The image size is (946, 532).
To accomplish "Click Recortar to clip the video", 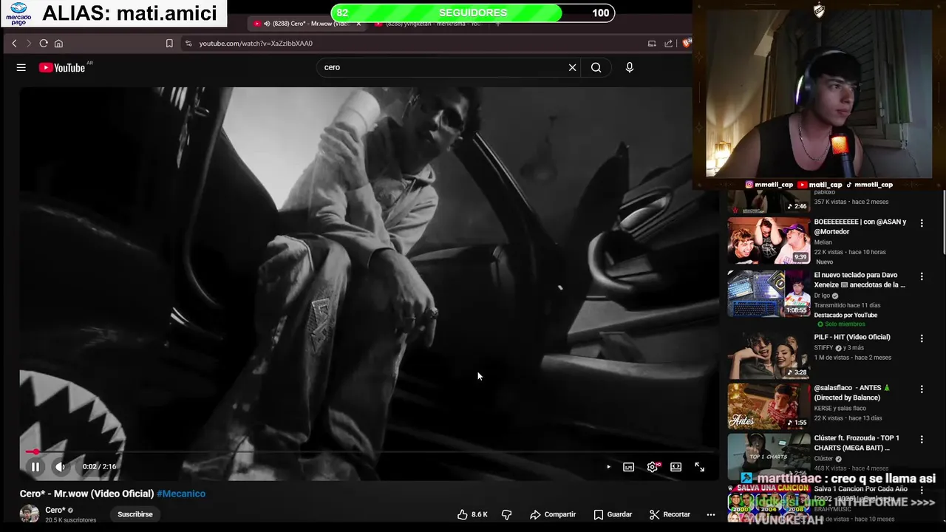I will click(670, 514).
